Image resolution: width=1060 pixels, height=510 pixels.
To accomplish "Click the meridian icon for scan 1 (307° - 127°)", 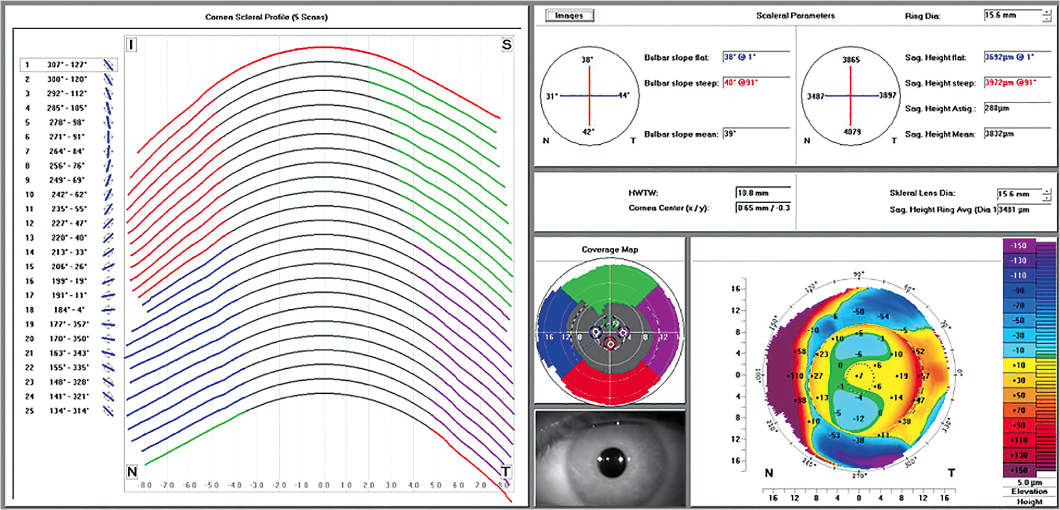I will click(109, 65).
